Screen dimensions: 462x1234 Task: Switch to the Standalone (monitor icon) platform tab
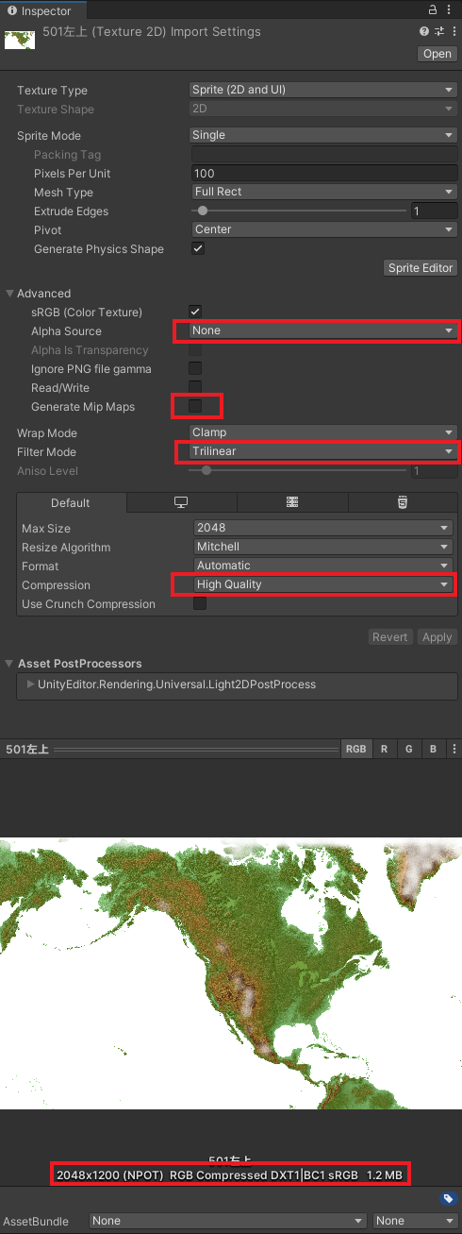coord(181,502)
